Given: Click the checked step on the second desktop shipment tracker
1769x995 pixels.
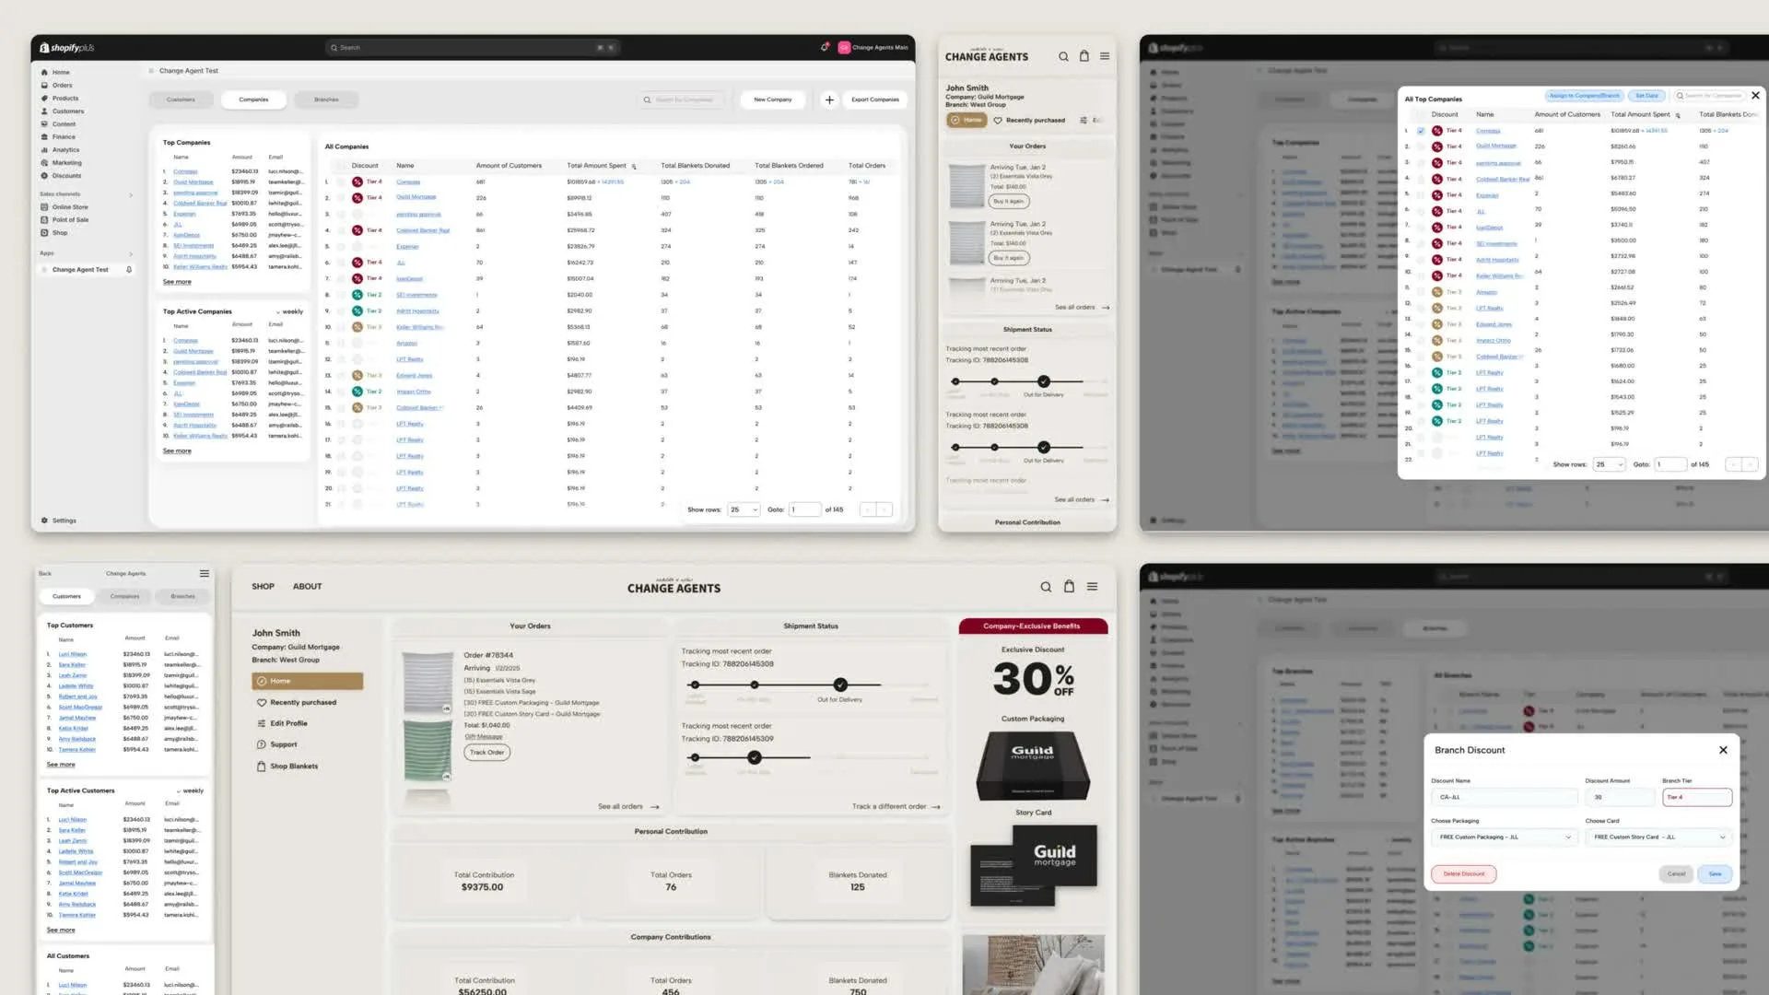Looking at the screenshot, I should (x=755, y=757).
